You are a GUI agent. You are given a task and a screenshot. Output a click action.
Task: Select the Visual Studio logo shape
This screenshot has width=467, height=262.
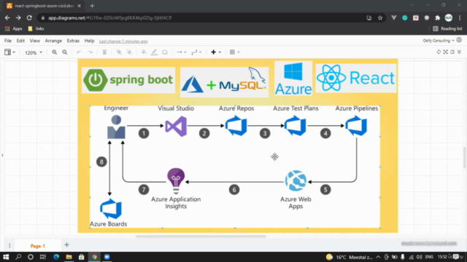[x=176, y=127]
